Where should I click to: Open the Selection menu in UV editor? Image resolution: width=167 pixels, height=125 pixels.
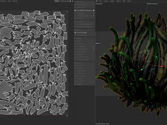click(3, 1)
